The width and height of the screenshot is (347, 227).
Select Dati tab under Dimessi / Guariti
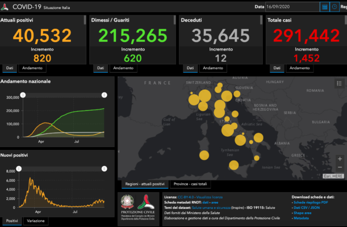click(101, 68)
